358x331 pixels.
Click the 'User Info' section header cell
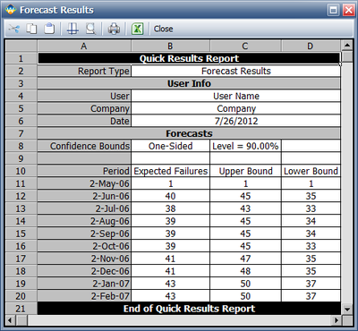coord(189,83)
